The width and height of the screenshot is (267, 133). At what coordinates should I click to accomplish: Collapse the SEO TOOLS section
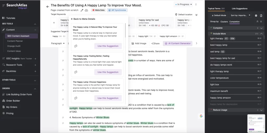tap(35, 24)
